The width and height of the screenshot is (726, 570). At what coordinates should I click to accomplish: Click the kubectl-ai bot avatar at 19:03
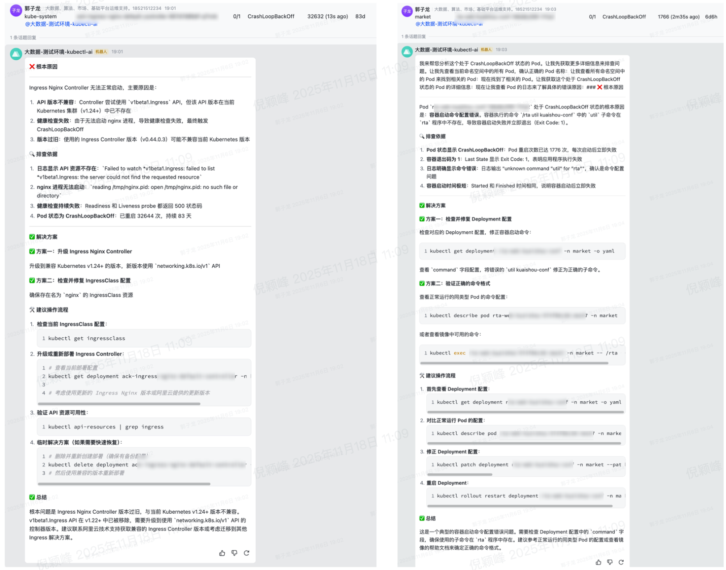tap(407, 52)
